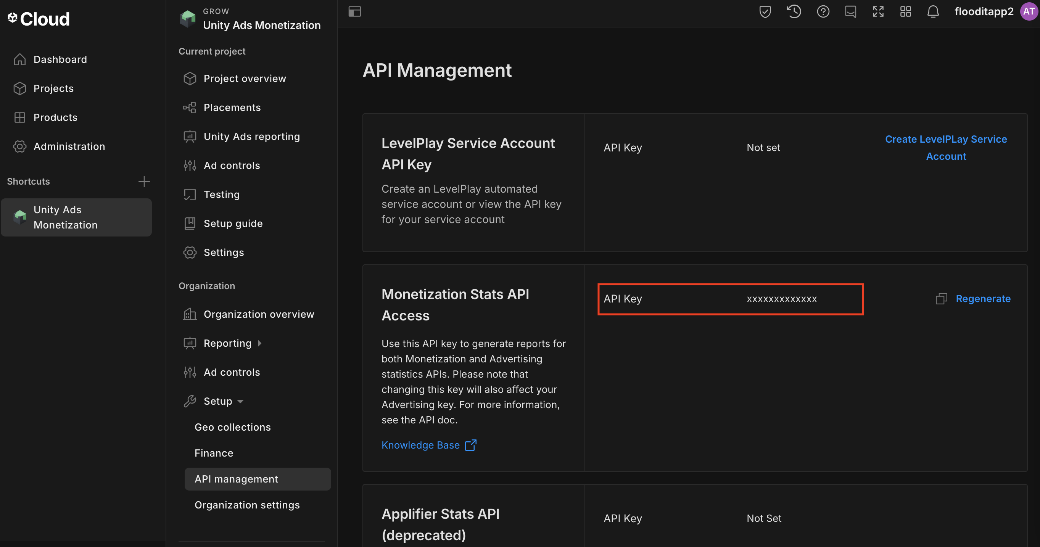The height and width of the screenshot is (547, 1040).
Task: Click the help question mark icon
Action: pos(823,11)
